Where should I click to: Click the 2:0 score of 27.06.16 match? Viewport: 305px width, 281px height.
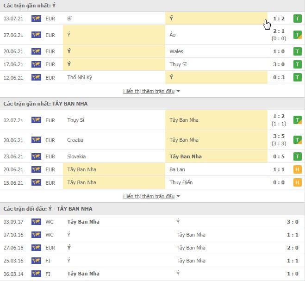click(x=293, y=248)
